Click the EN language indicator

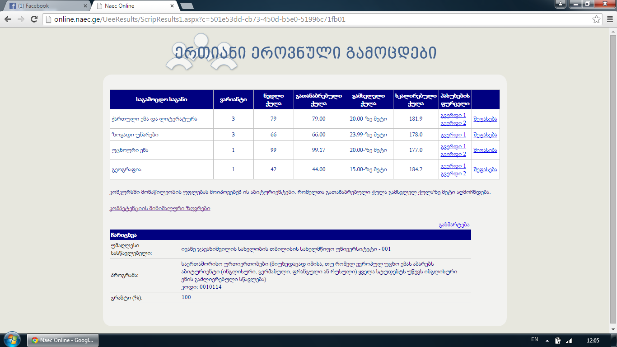(534, 339)
